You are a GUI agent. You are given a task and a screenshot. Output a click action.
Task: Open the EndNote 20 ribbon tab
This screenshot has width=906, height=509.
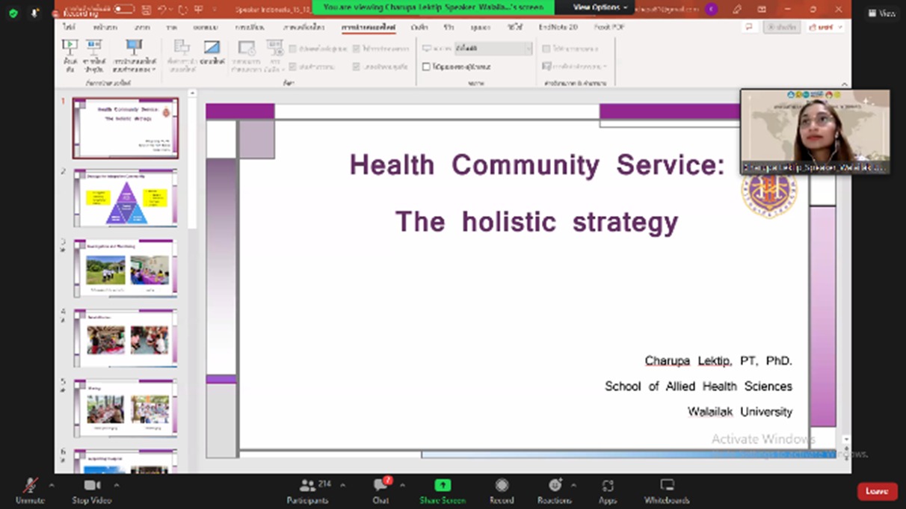[x=558, y=27]
